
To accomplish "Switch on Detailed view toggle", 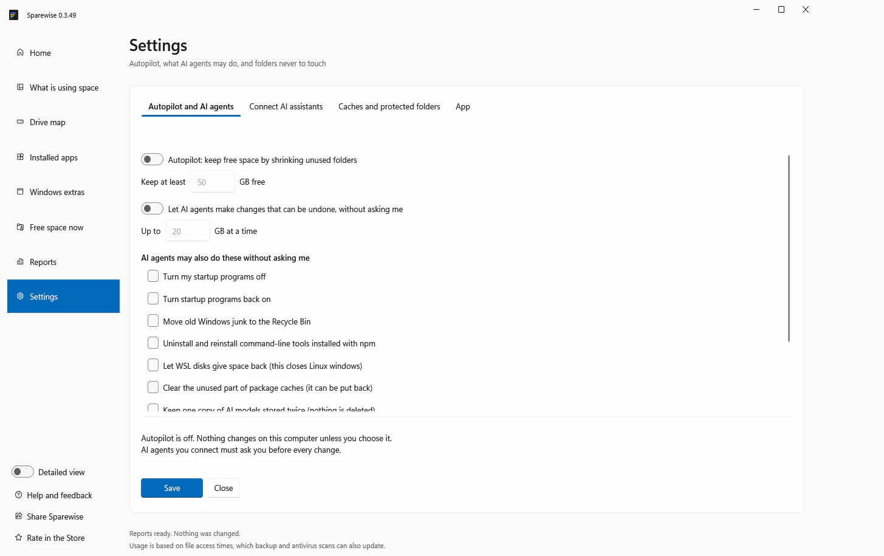I will click(x=22, y=472).
